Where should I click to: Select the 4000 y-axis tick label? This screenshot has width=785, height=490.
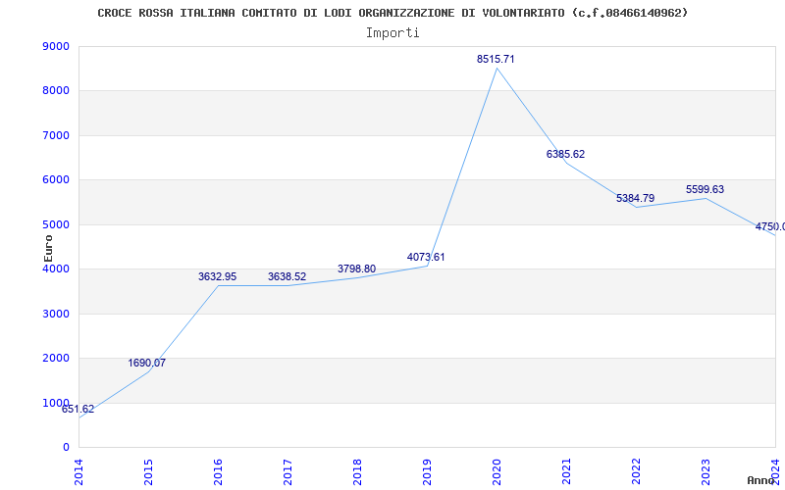(56, 269)
